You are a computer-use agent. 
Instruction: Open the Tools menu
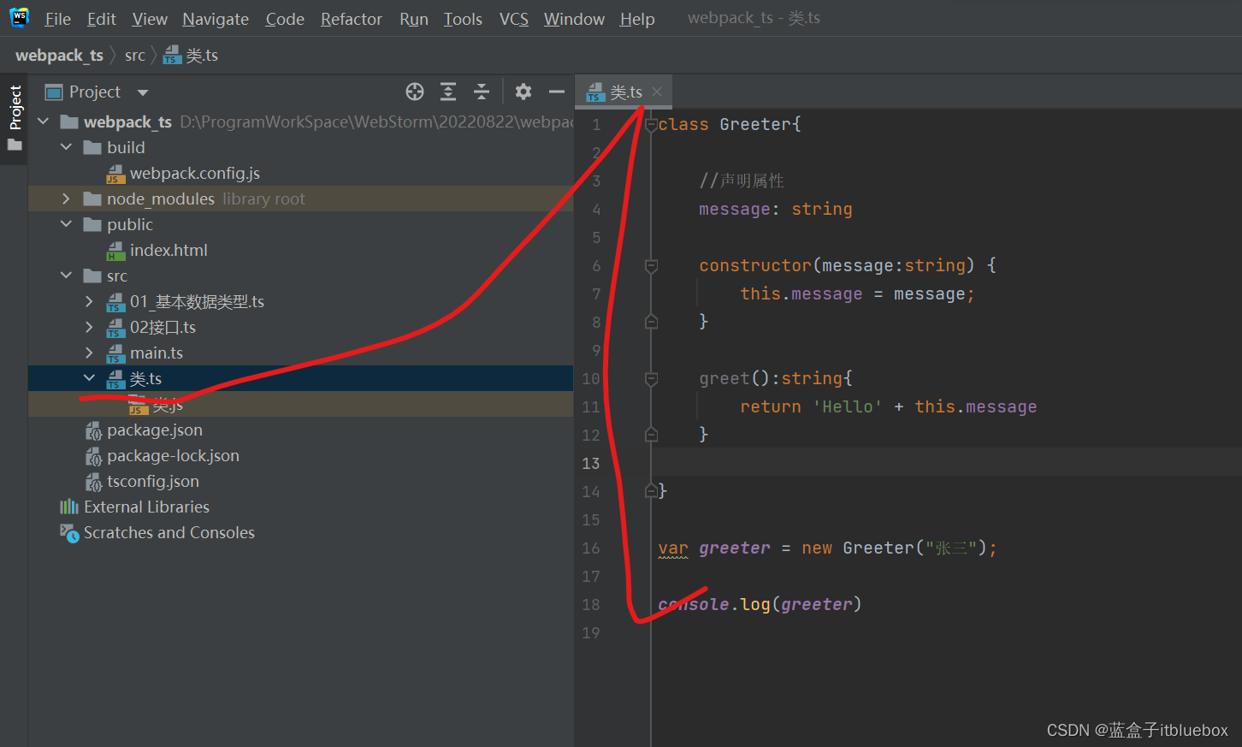463,19
